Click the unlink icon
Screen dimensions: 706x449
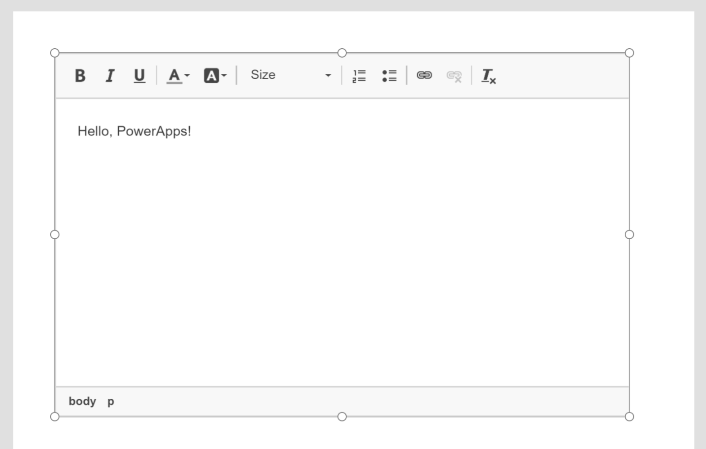(454, 75)
